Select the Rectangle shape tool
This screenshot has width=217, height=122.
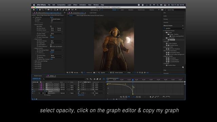point(55,10)
